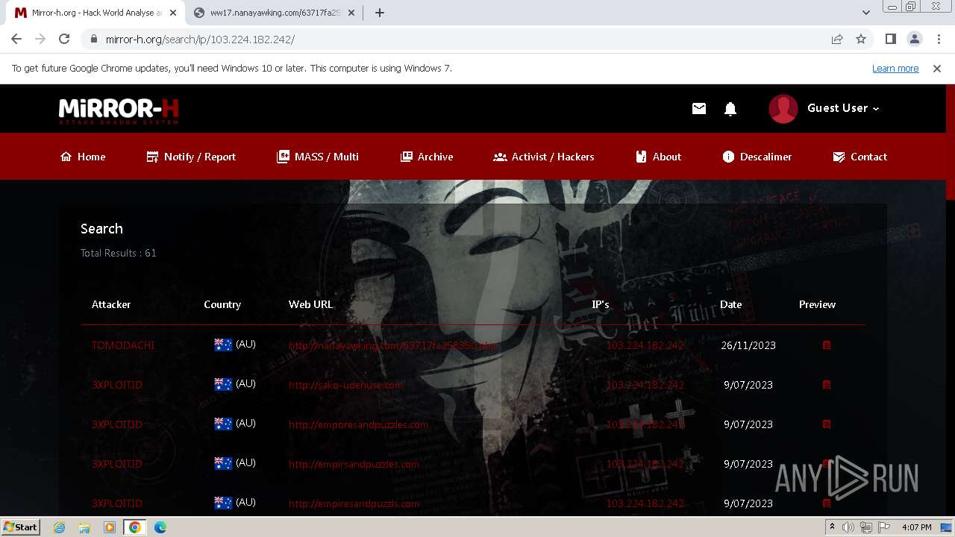Viewport: 955px width, 537px height.
Task: Click the Learn more link in update bar
Action: 895,68
